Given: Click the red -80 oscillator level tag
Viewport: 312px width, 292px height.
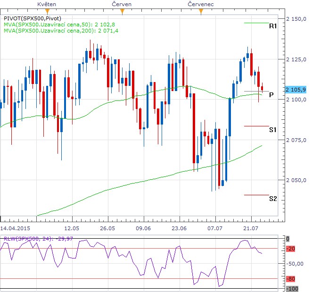Looking at the screenshot, I should pos(290,279).
